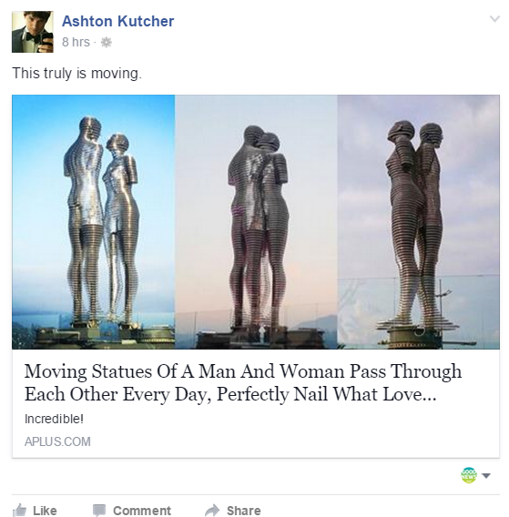Expand the dropdown arrow beside Good News icon
Image resolution: width=509 pixels, height=517 pixels.
[486, 475]
